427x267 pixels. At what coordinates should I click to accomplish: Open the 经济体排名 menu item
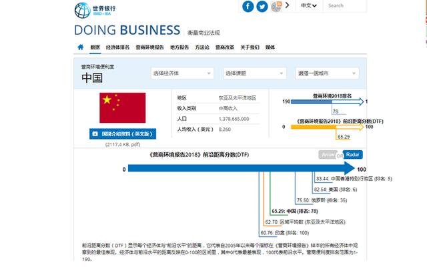pyautogui.click(x=117, y=47)
